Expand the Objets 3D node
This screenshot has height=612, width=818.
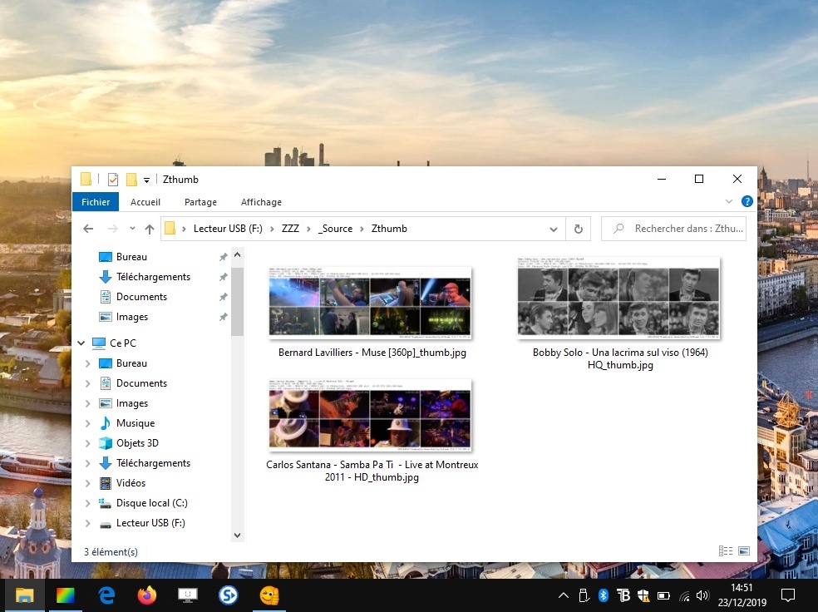(87, 443)
